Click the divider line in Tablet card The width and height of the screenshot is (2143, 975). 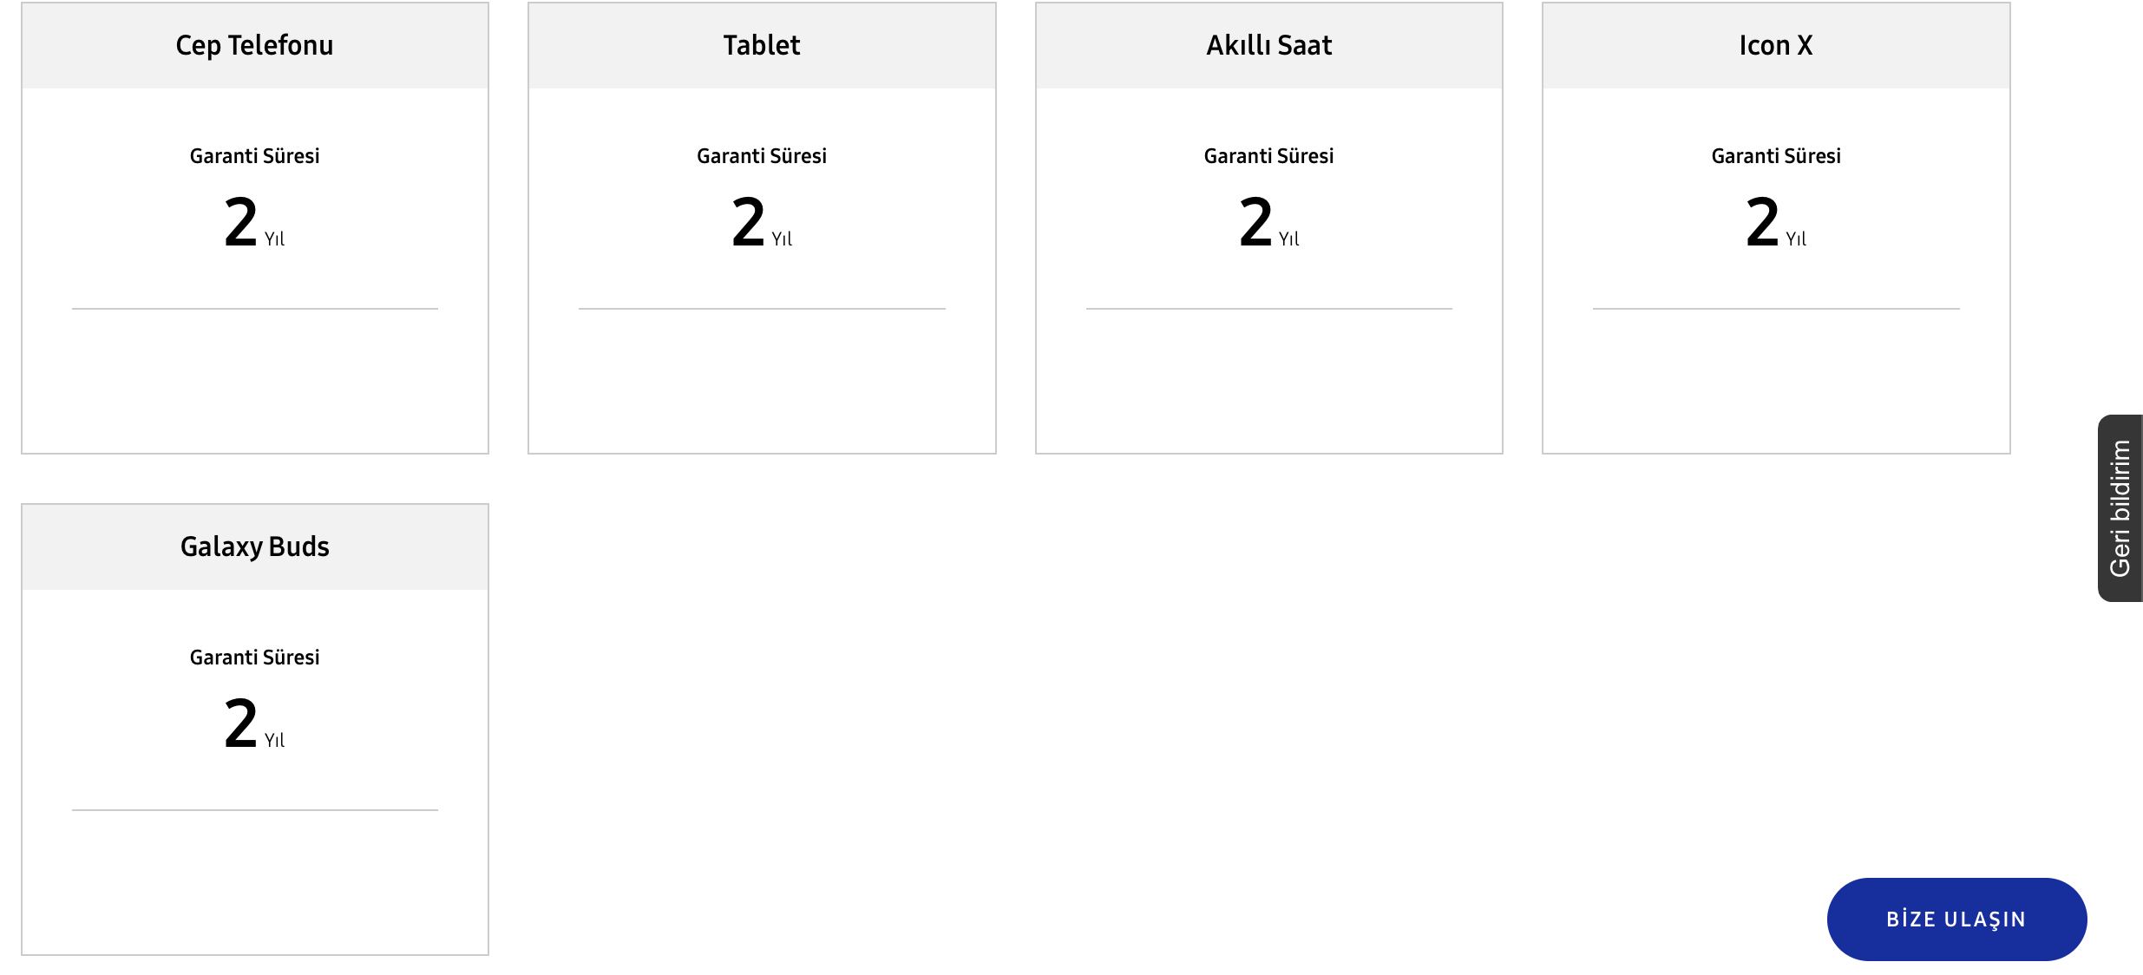762,309
